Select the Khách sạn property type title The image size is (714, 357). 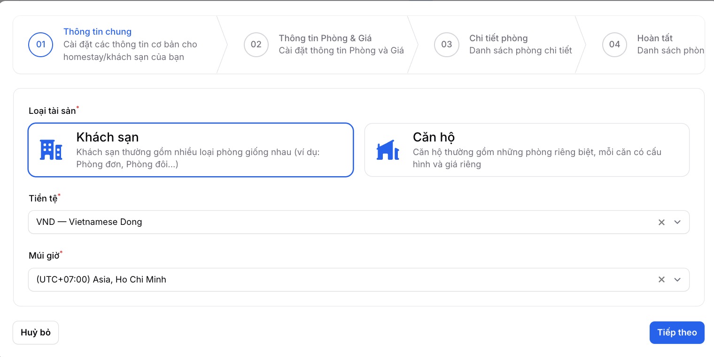pyautogui.click(x=108, y=137)
